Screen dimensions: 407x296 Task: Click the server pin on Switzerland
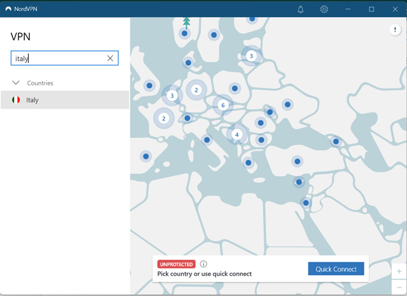pyautogui.click(x=187, y=118)
